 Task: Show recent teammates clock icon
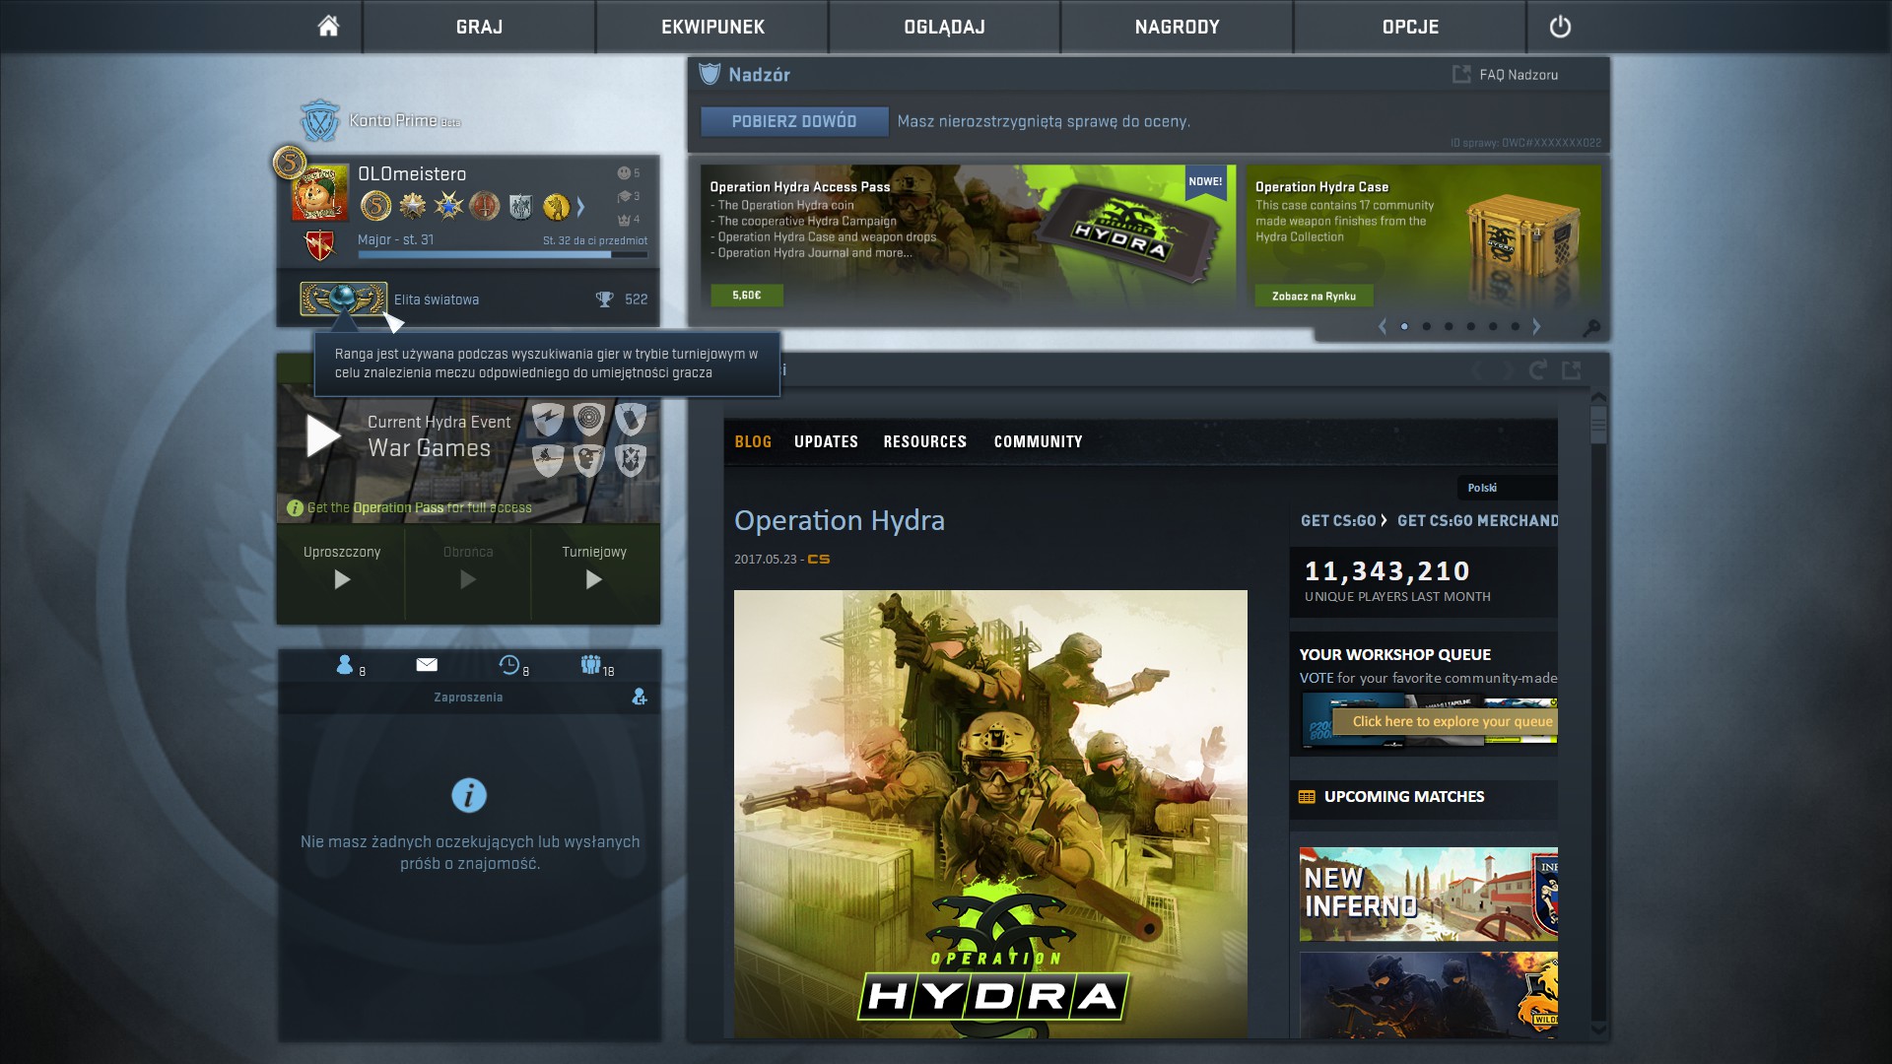(509, 665)
